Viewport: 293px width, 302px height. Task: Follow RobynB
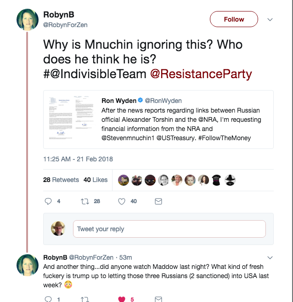pyautogui.click(x=234, y=19)
